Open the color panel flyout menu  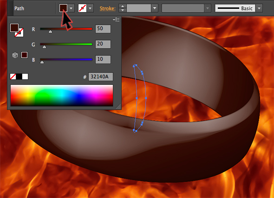point(116,19)
